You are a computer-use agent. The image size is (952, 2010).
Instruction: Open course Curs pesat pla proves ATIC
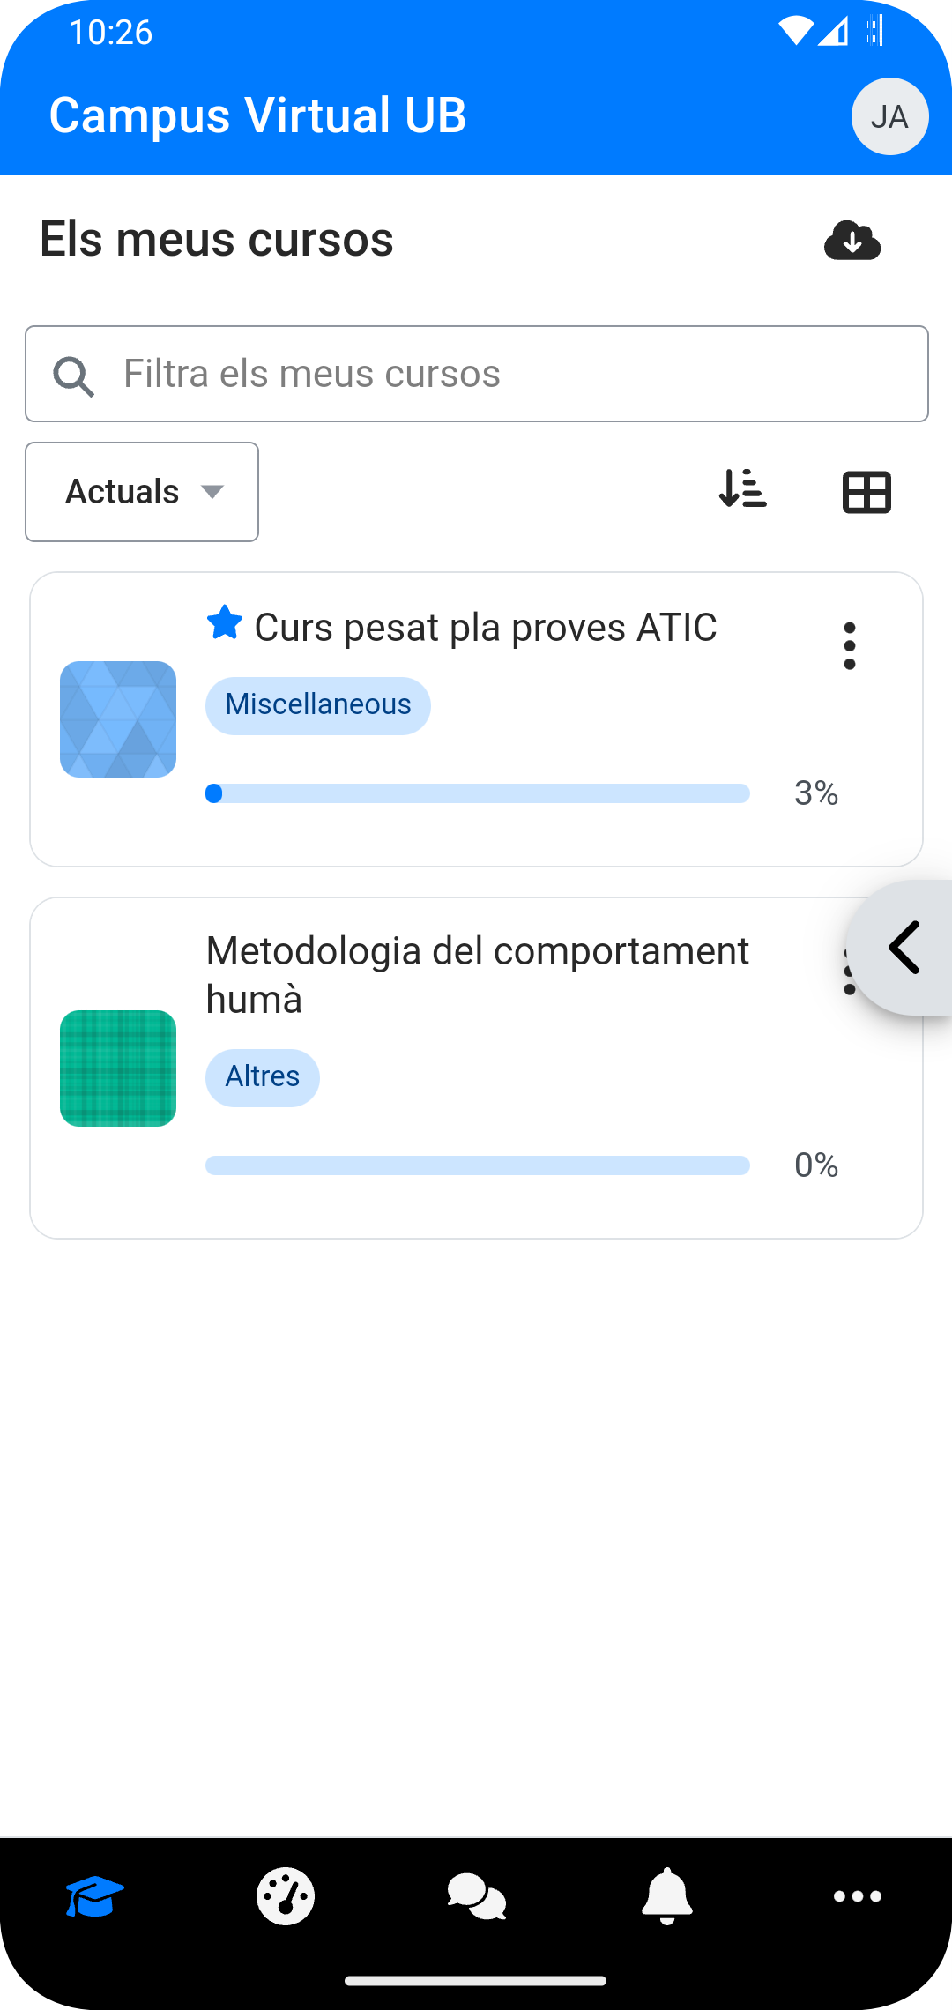pos(486,628)
